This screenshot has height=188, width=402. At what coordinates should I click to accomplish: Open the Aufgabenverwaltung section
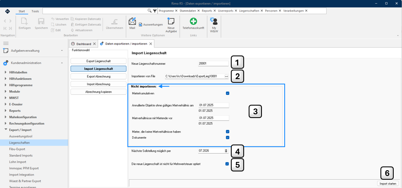pyautogui.click(x=33, y=51)
